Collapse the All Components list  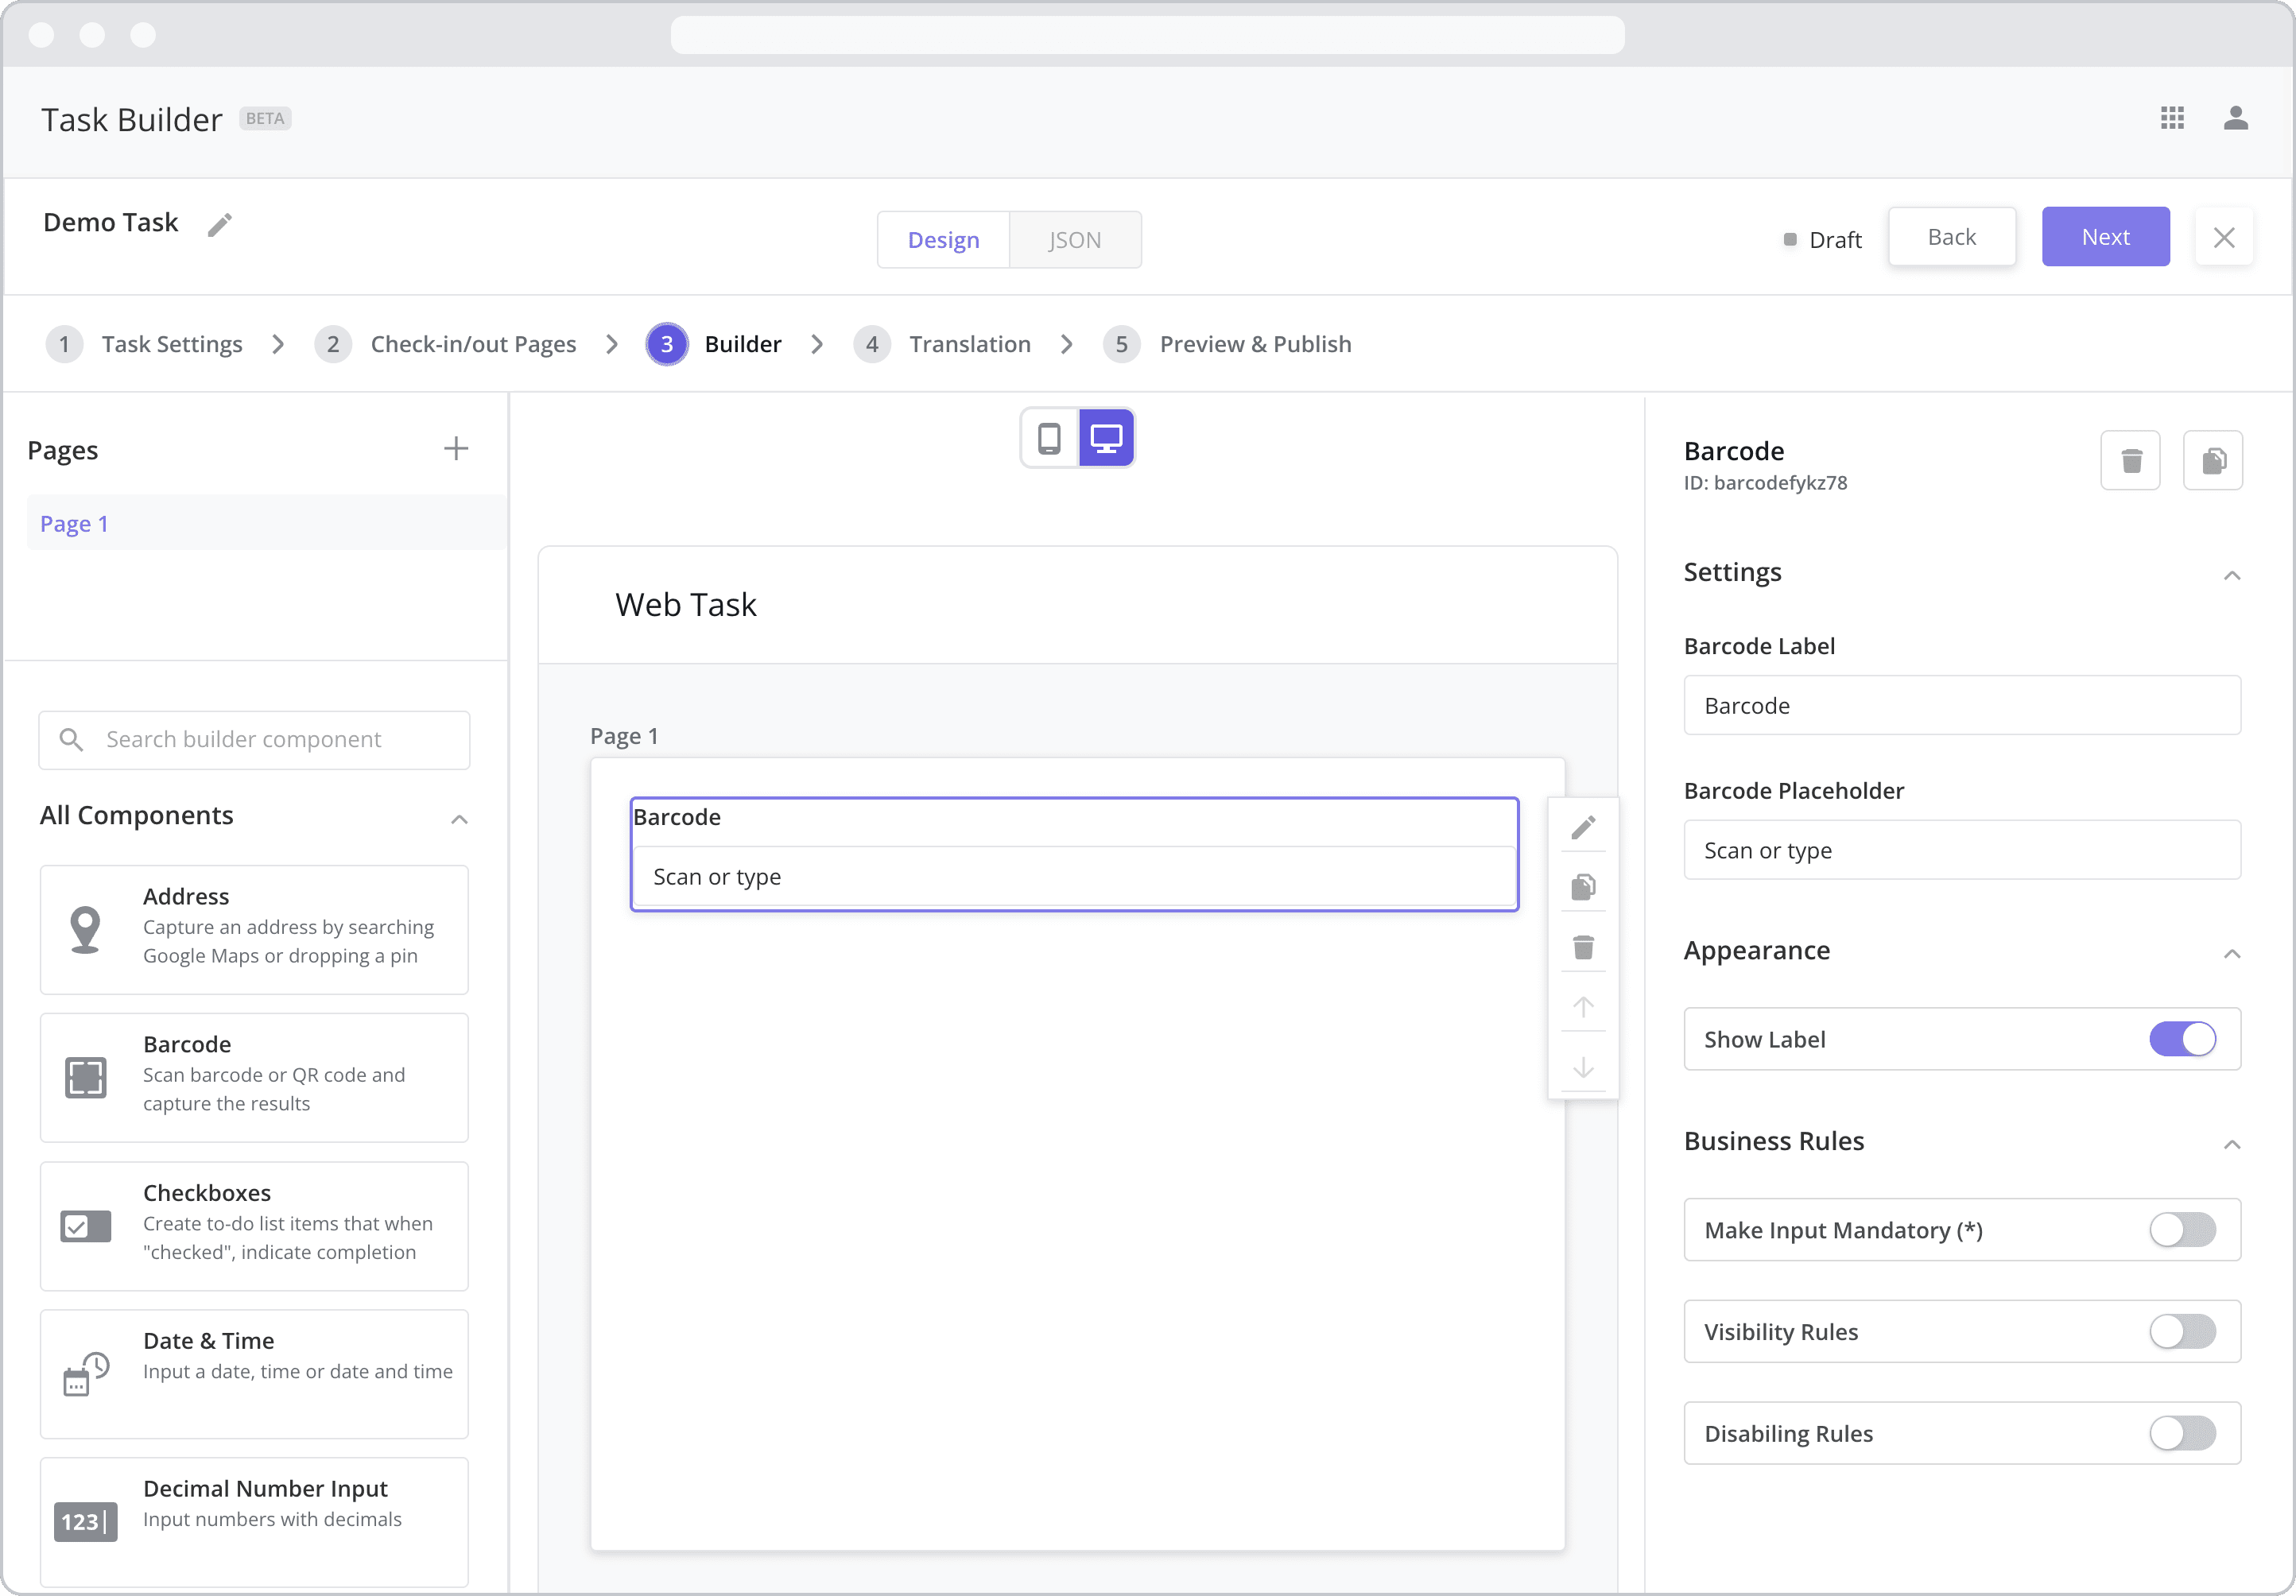tap(459, 819)
